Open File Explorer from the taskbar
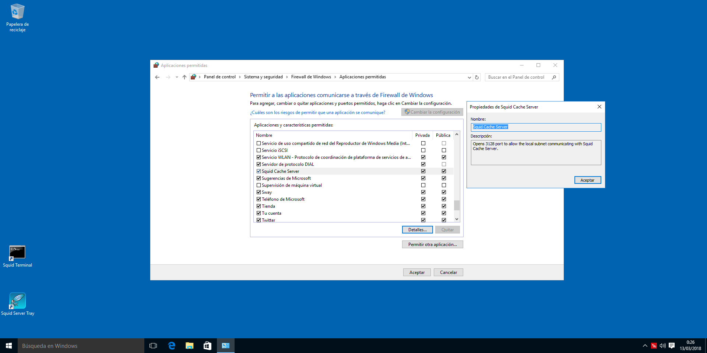The height and width of the screenshot is (353, 707). pyautogui.click(x=189, y=345)
